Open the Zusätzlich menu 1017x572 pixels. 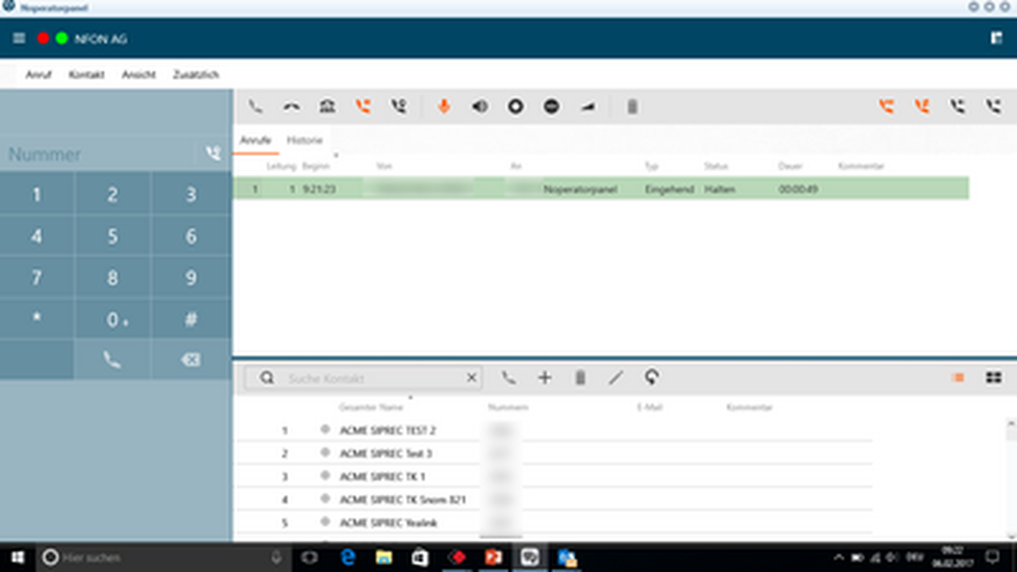[x=196, y=75]
